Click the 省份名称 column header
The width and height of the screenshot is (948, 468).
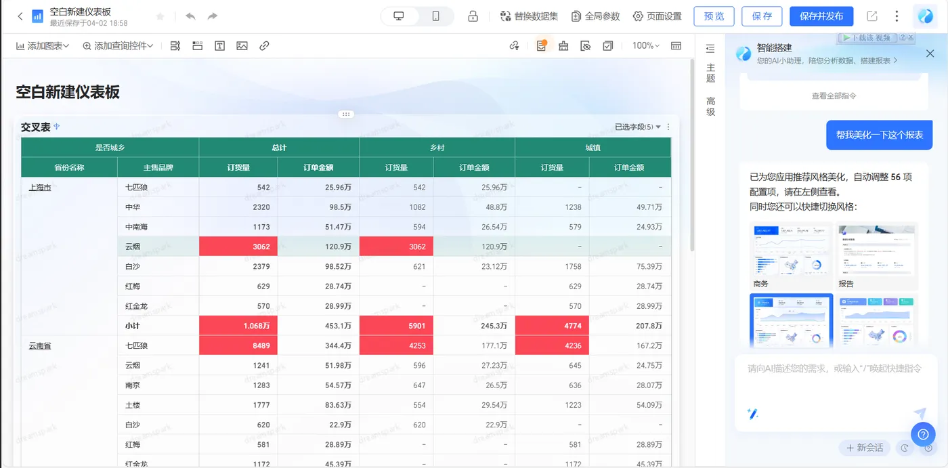point(69,167)
